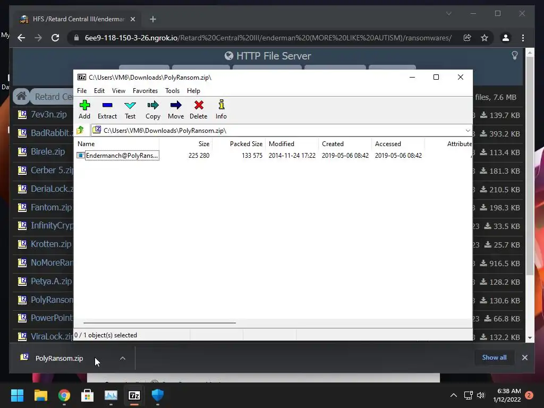
Task: Open the Info tool in 7-Zip
Action: click(x=221, y=109)
